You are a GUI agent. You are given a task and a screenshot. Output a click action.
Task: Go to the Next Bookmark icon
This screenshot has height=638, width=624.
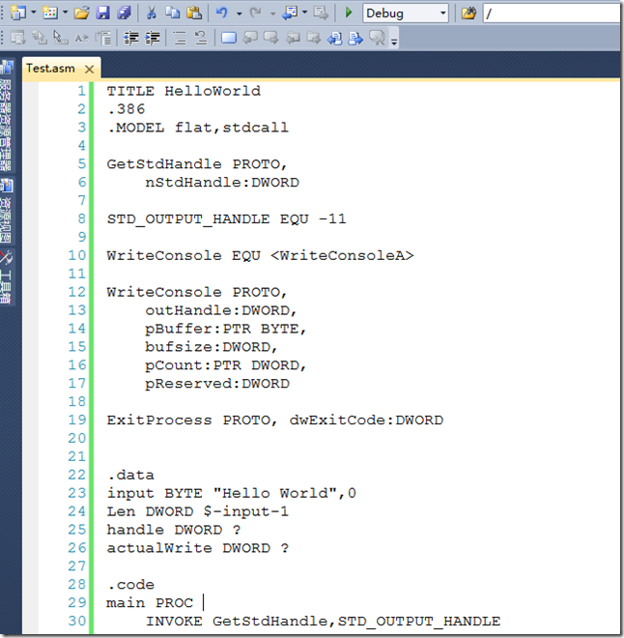pos(271,38)
